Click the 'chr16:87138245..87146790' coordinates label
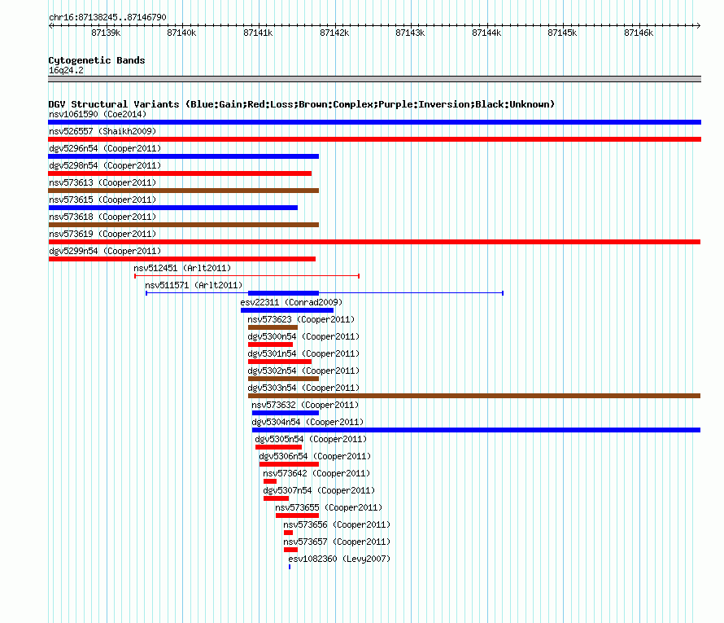Image resolution: width=724 pixels, height=623 pixels. pyautogui.click(x=107, y=18)
